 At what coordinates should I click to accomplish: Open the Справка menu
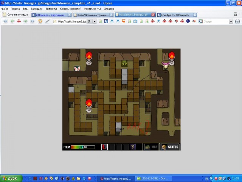coord(109,9)
